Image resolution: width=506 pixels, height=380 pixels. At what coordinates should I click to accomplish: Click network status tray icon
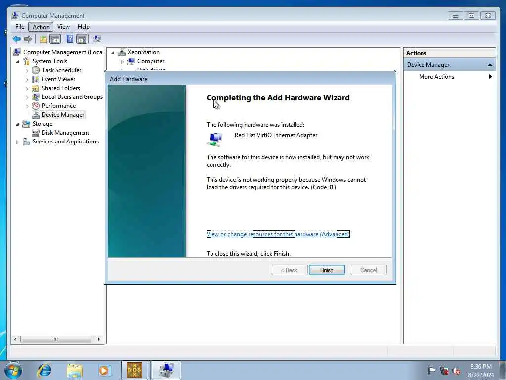[444, 371]
